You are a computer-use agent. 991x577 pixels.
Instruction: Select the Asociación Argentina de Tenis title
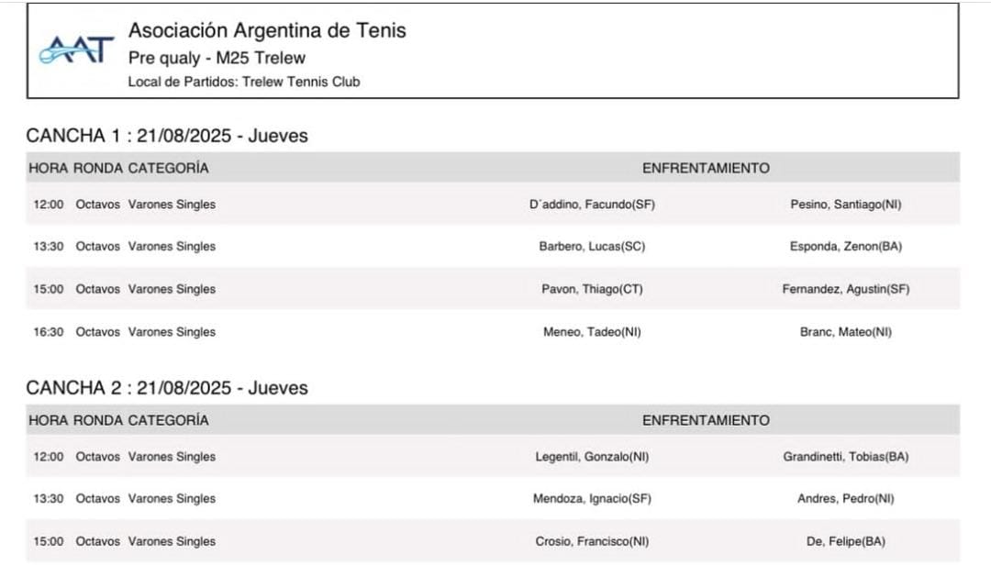tap(267, 30)
